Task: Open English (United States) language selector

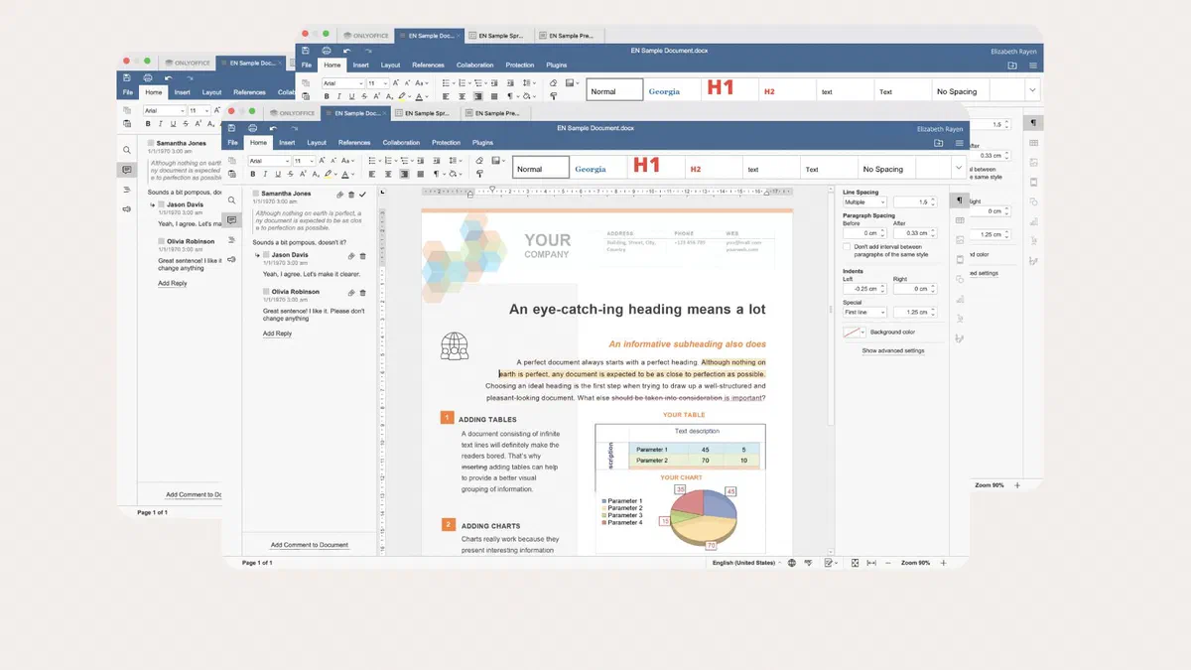Action: pos(747,563)
